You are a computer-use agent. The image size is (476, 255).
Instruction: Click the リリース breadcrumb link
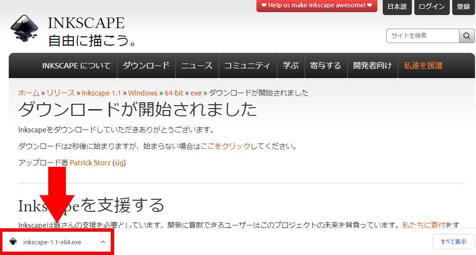click(x=61, y=93)
